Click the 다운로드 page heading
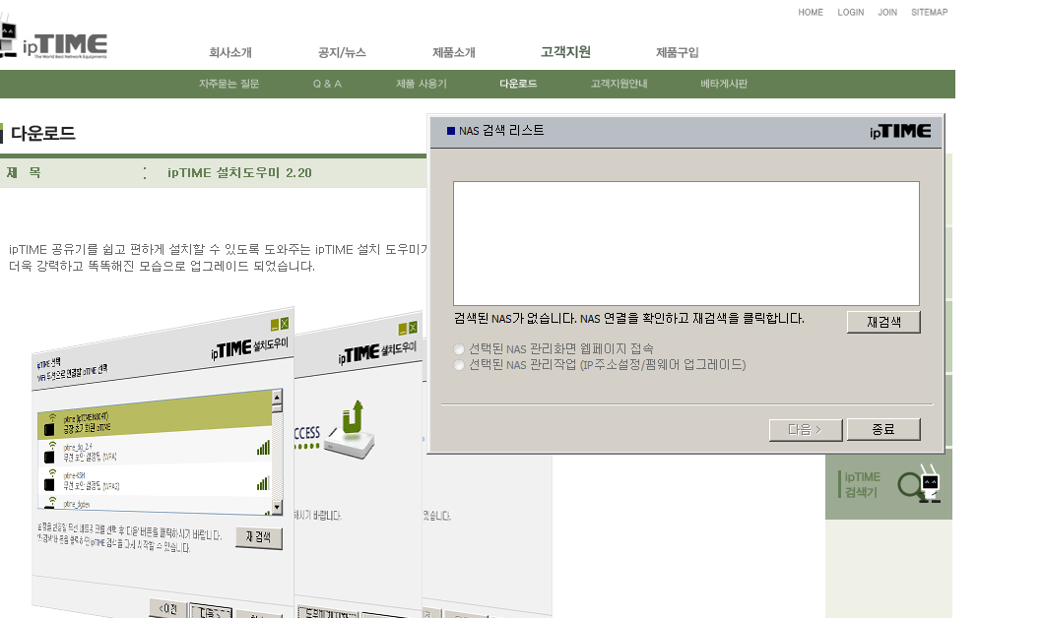This screenshot has width=1043, height=618. point(43,133)
